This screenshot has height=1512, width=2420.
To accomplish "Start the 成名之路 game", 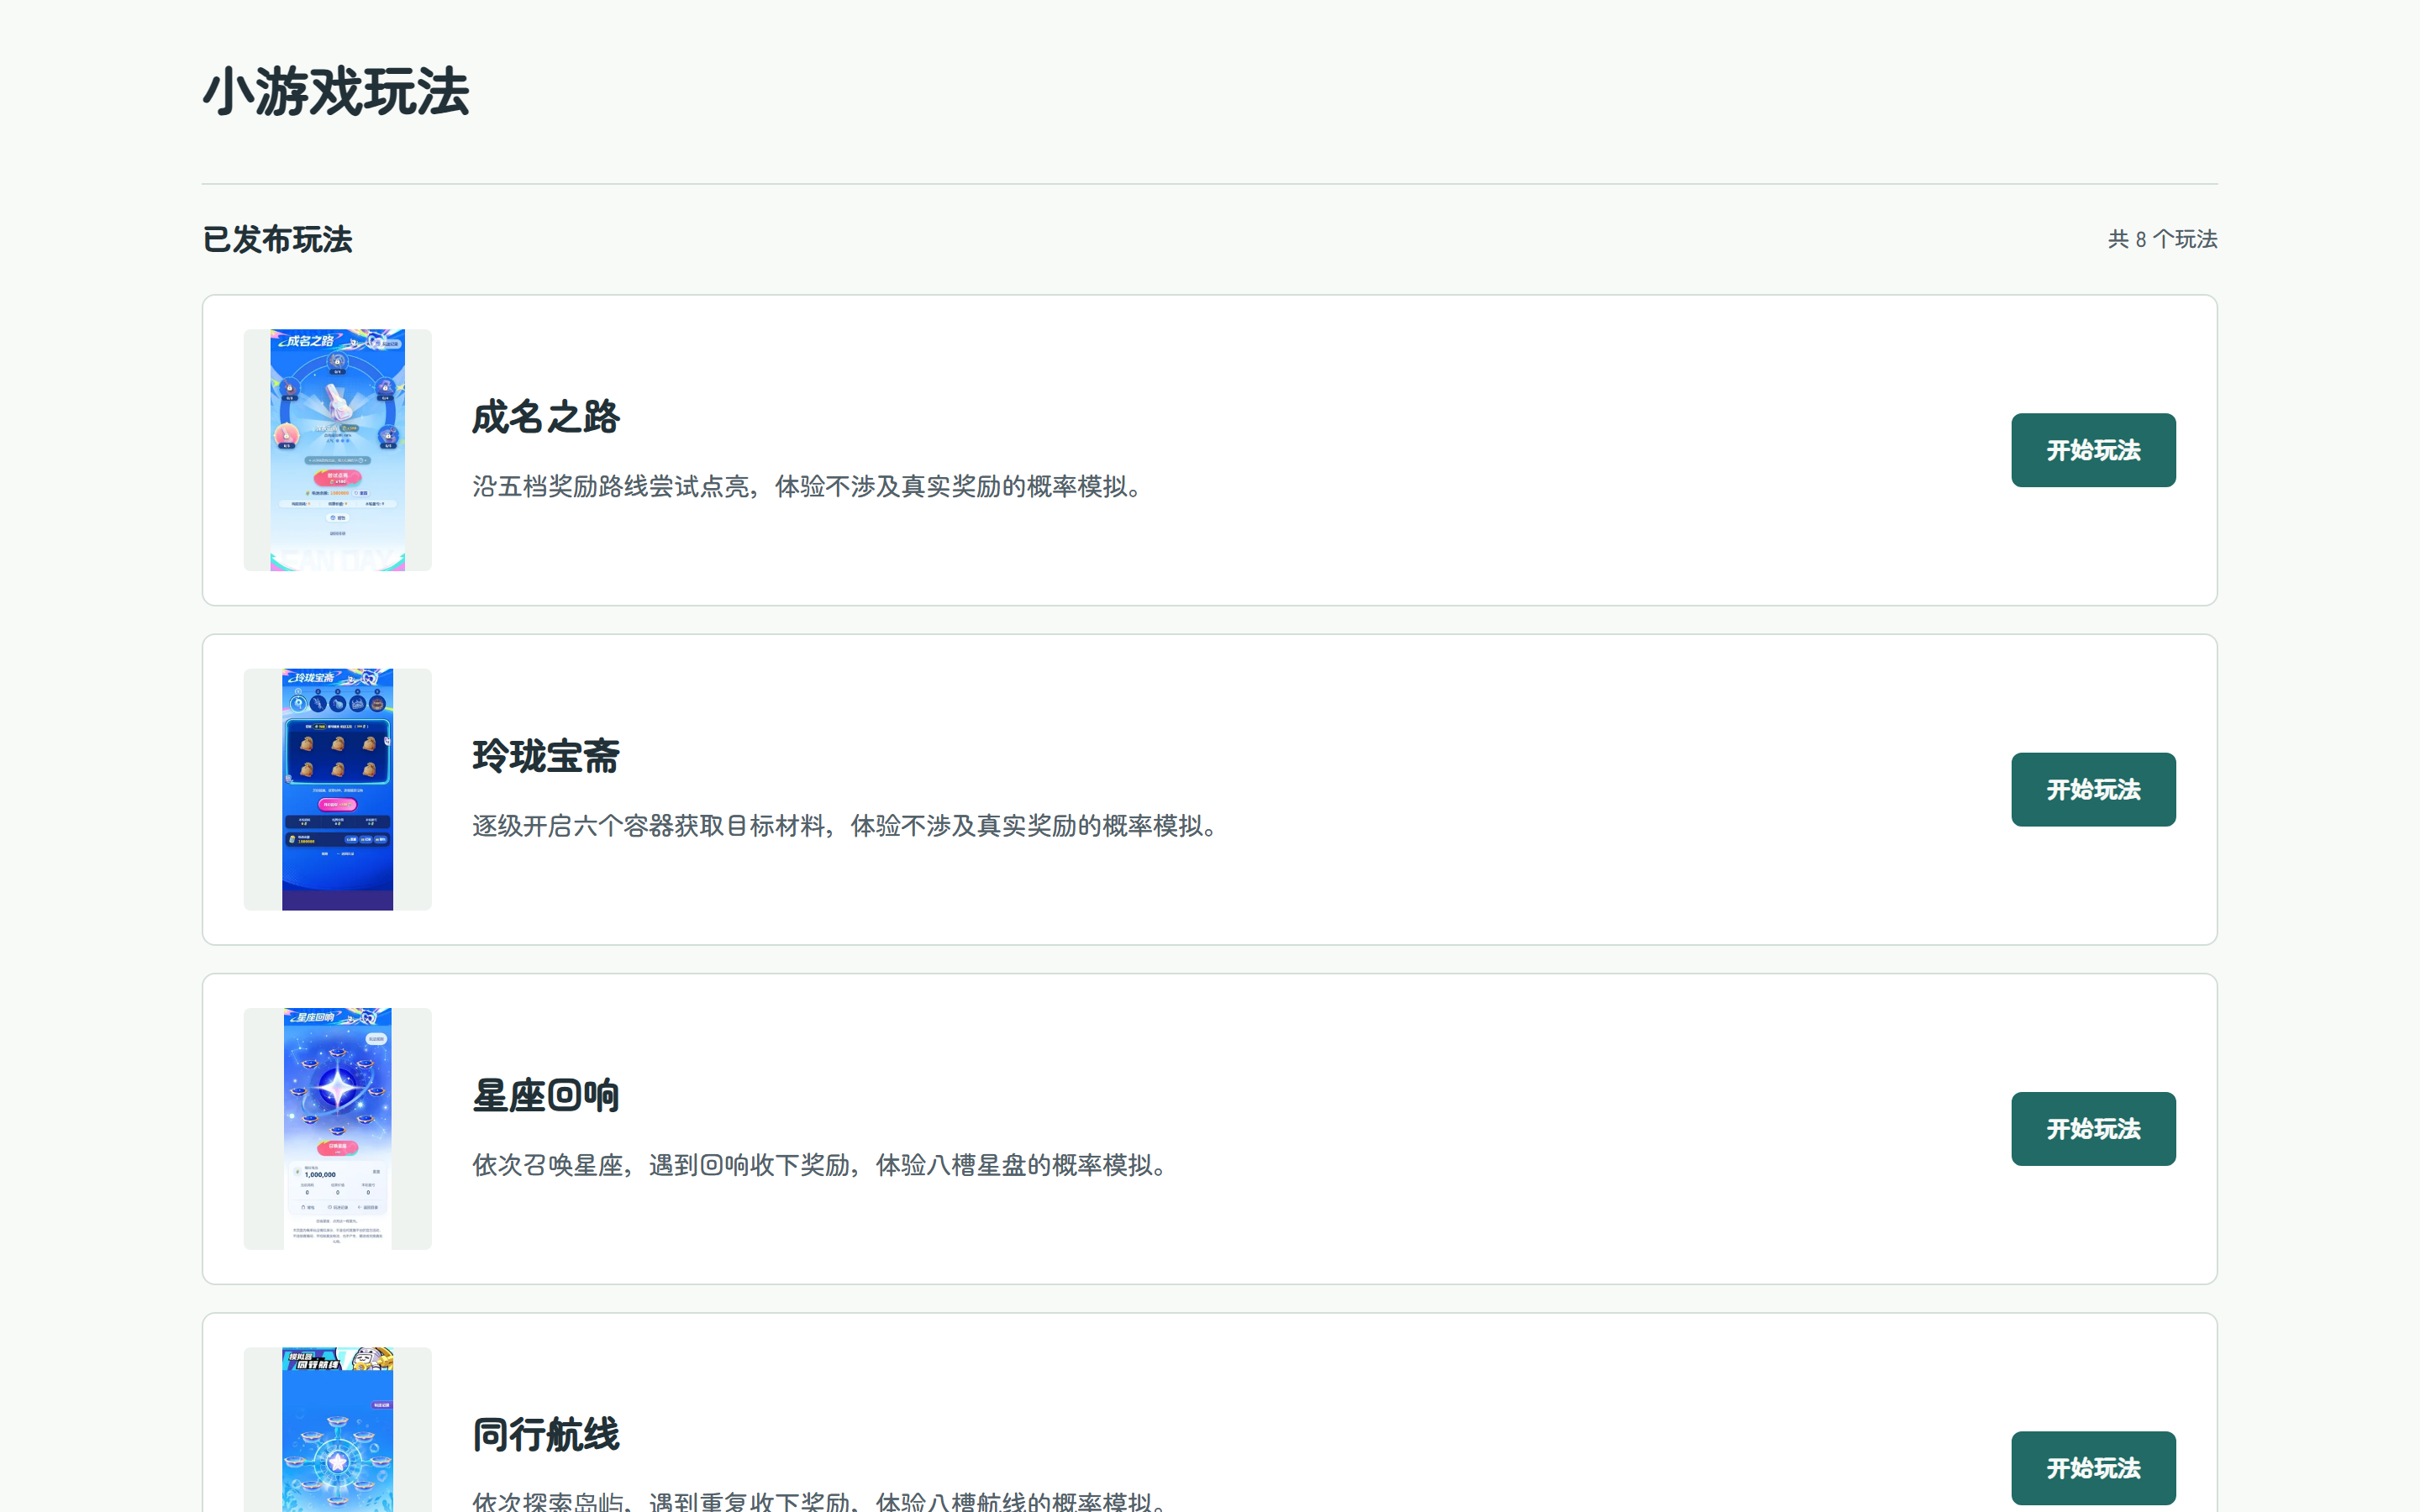I will click(2093, 450).
